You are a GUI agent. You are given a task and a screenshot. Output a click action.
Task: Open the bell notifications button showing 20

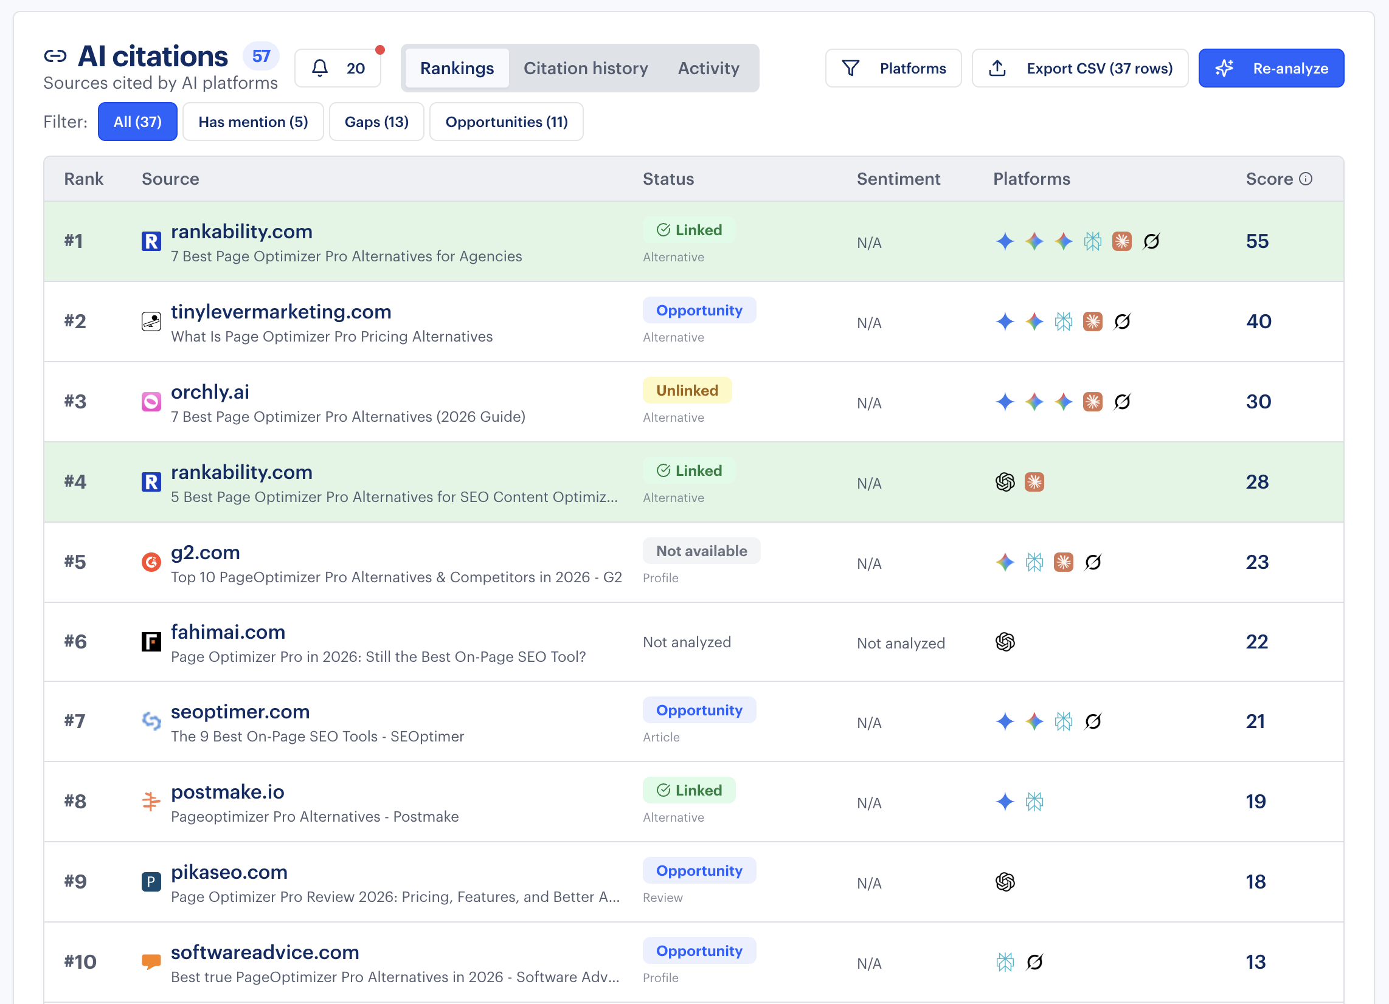click(x=338, y=68)
